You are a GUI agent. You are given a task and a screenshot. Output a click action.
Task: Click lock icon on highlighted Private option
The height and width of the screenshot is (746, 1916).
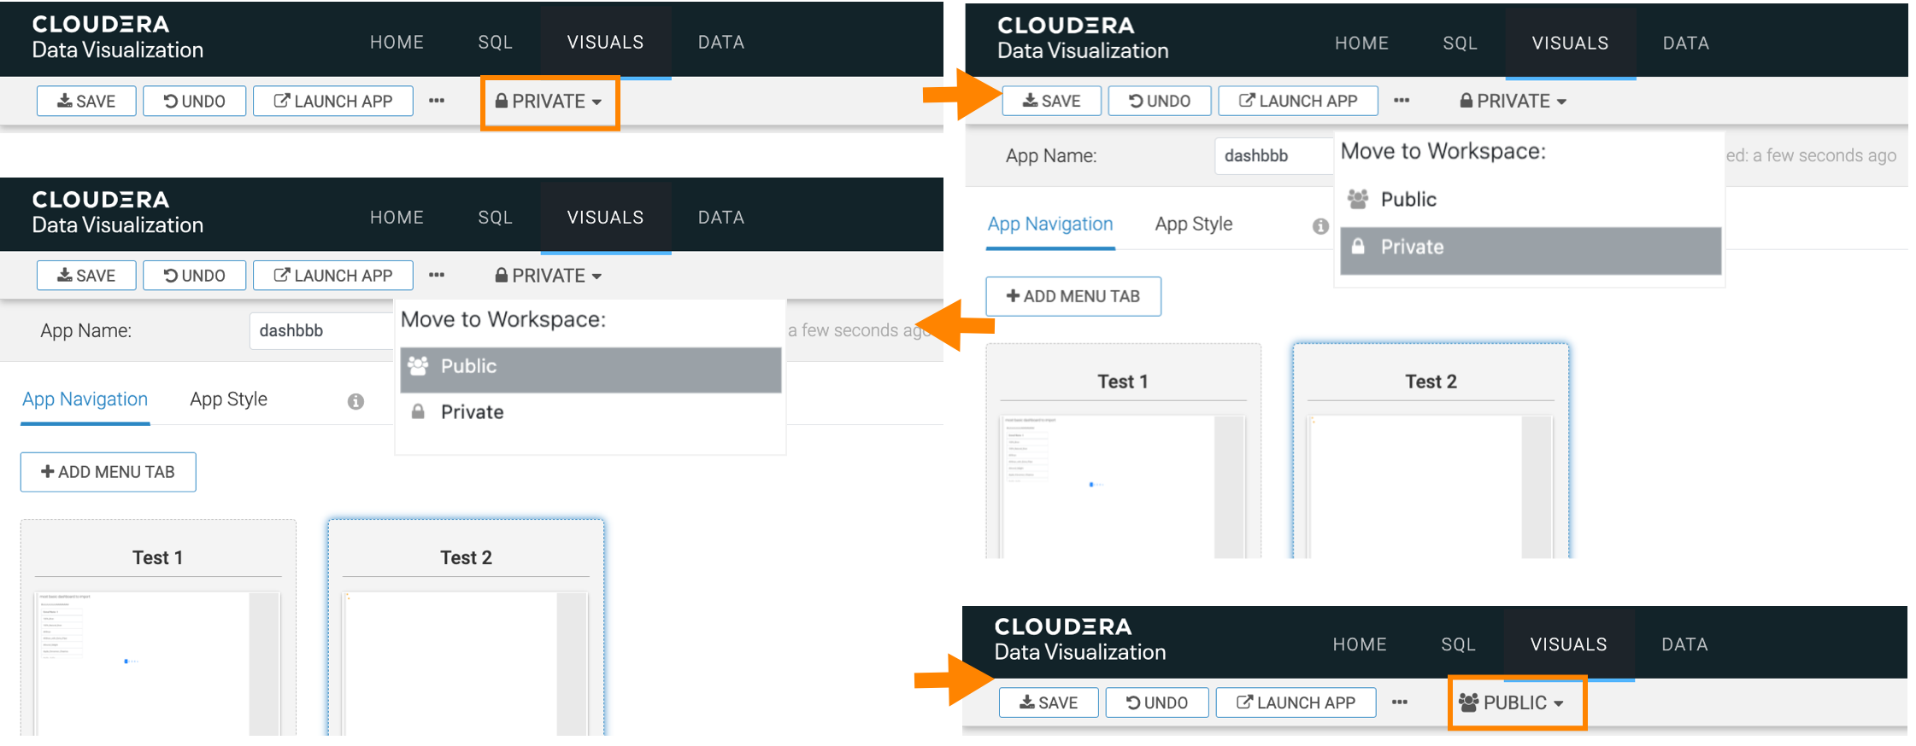[1358, 247]
